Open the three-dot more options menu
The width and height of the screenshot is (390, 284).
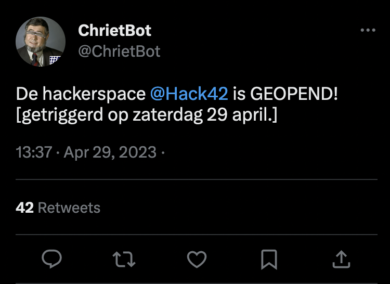click(368, 30)
